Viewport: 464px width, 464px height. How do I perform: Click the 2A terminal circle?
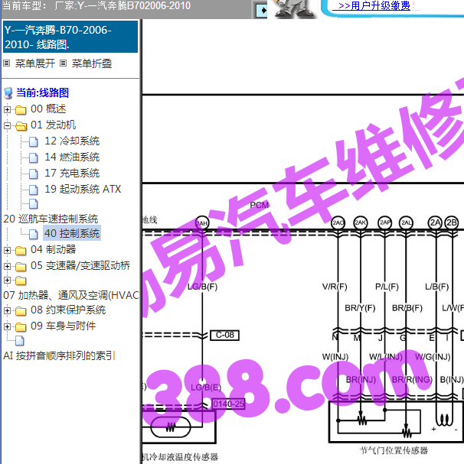tap(435, 222)
